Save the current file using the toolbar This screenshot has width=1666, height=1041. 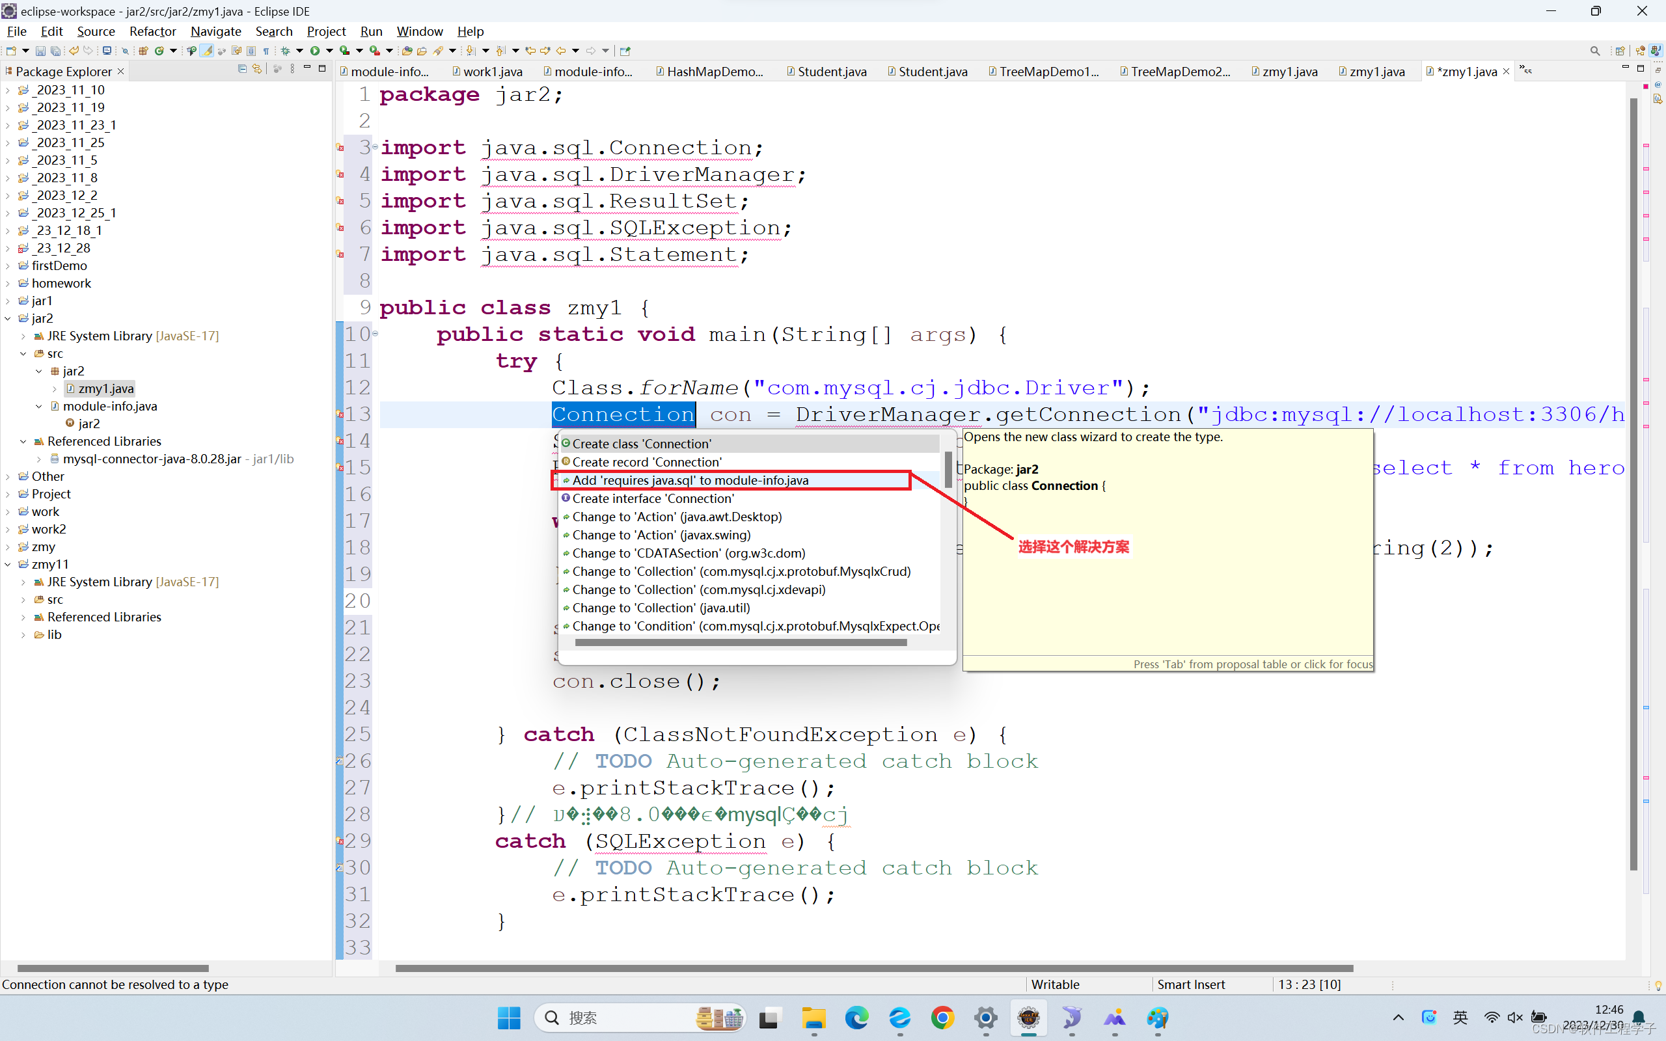[41, 51]
